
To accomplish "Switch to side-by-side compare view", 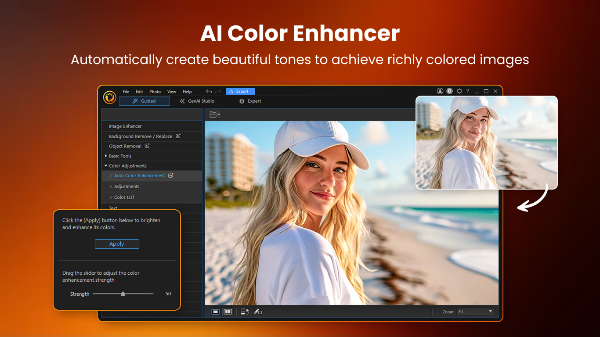I will tap(228, 312).
